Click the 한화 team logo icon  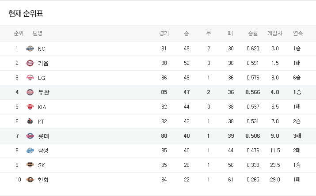click(30, 180)
